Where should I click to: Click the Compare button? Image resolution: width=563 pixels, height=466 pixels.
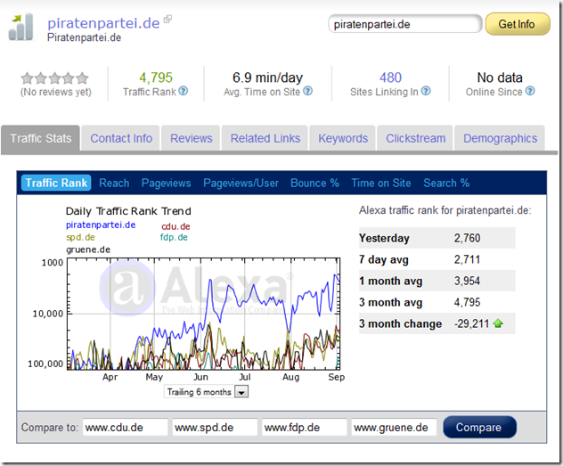(479, 427)
